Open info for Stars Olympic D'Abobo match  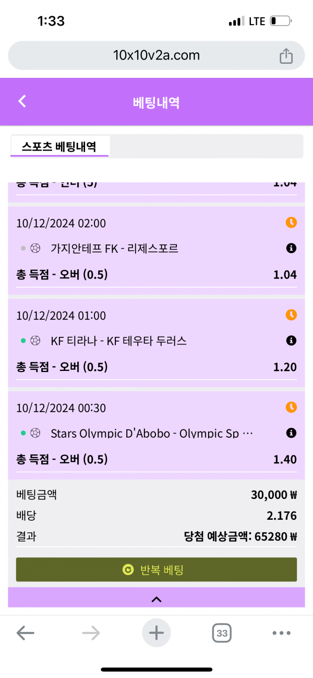(291, 433)
